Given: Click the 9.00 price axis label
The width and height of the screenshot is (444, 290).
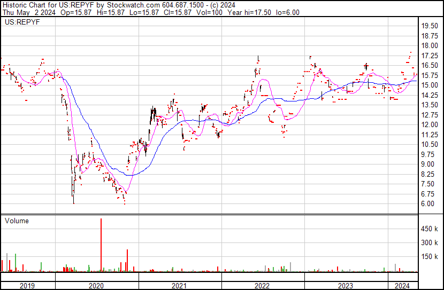Looking at the screenshot, I should 427,164.
